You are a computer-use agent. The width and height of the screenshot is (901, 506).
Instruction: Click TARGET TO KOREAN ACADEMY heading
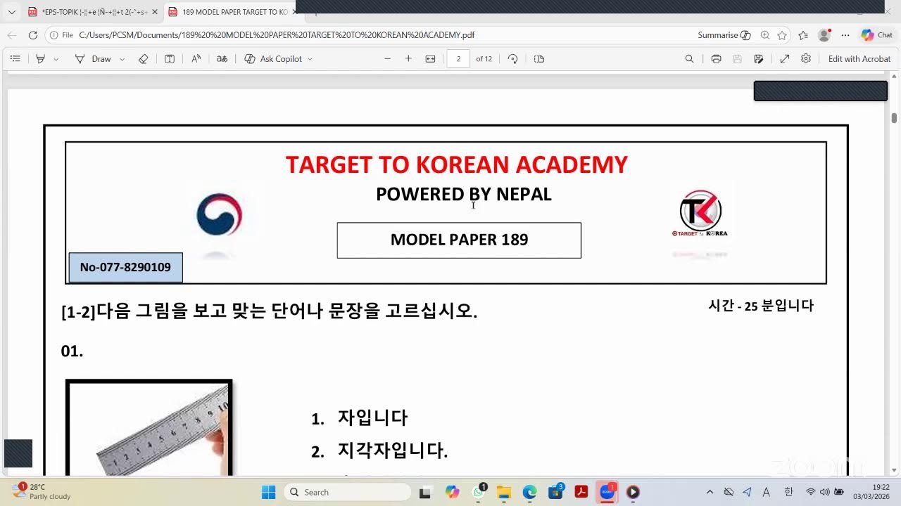pos(456,164)
